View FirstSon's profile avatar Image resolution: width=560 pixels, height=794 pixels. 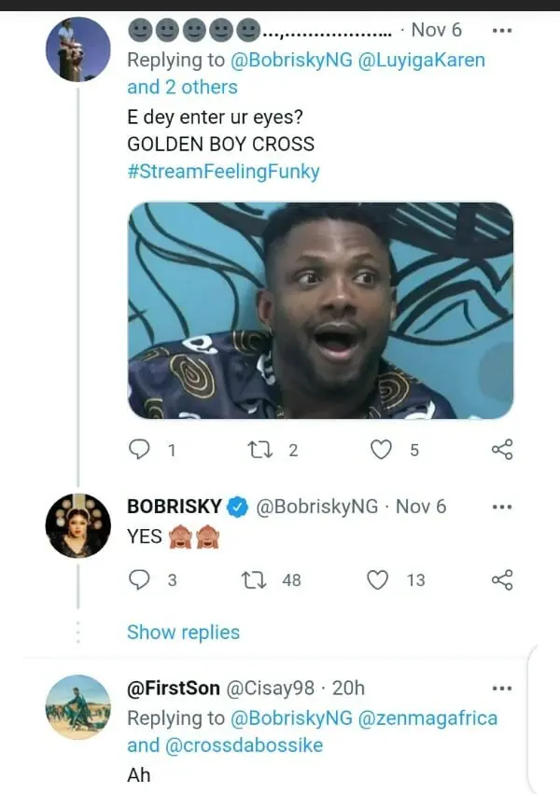pos(78,707)
